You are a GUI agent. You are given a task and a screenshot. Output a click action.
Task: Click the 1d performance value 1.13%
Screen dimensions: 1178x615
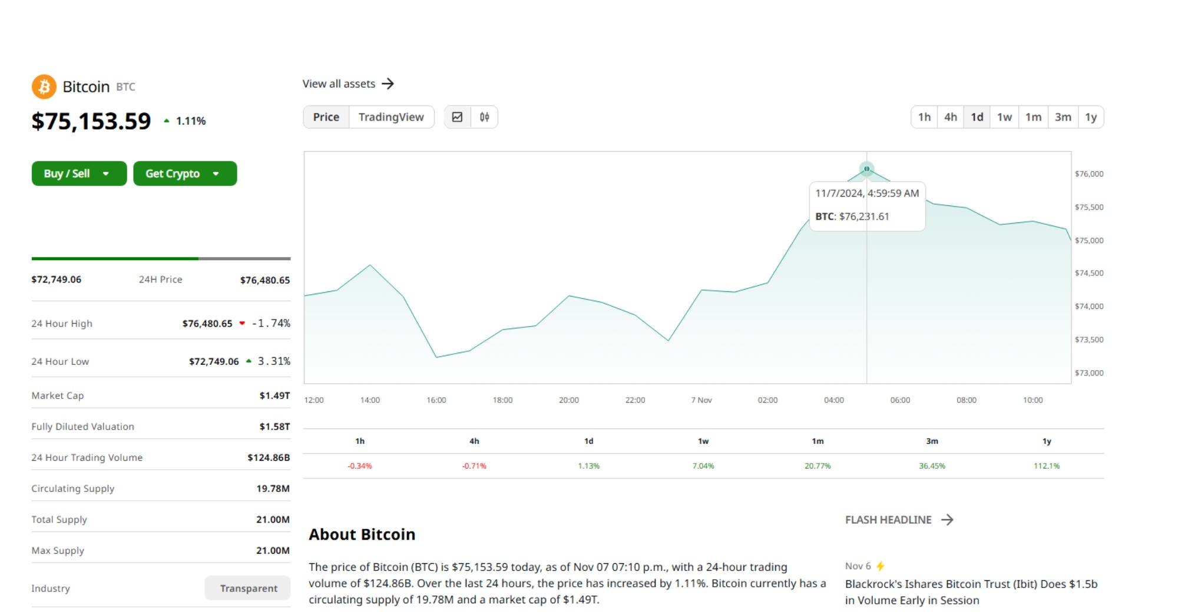(588, 466)
